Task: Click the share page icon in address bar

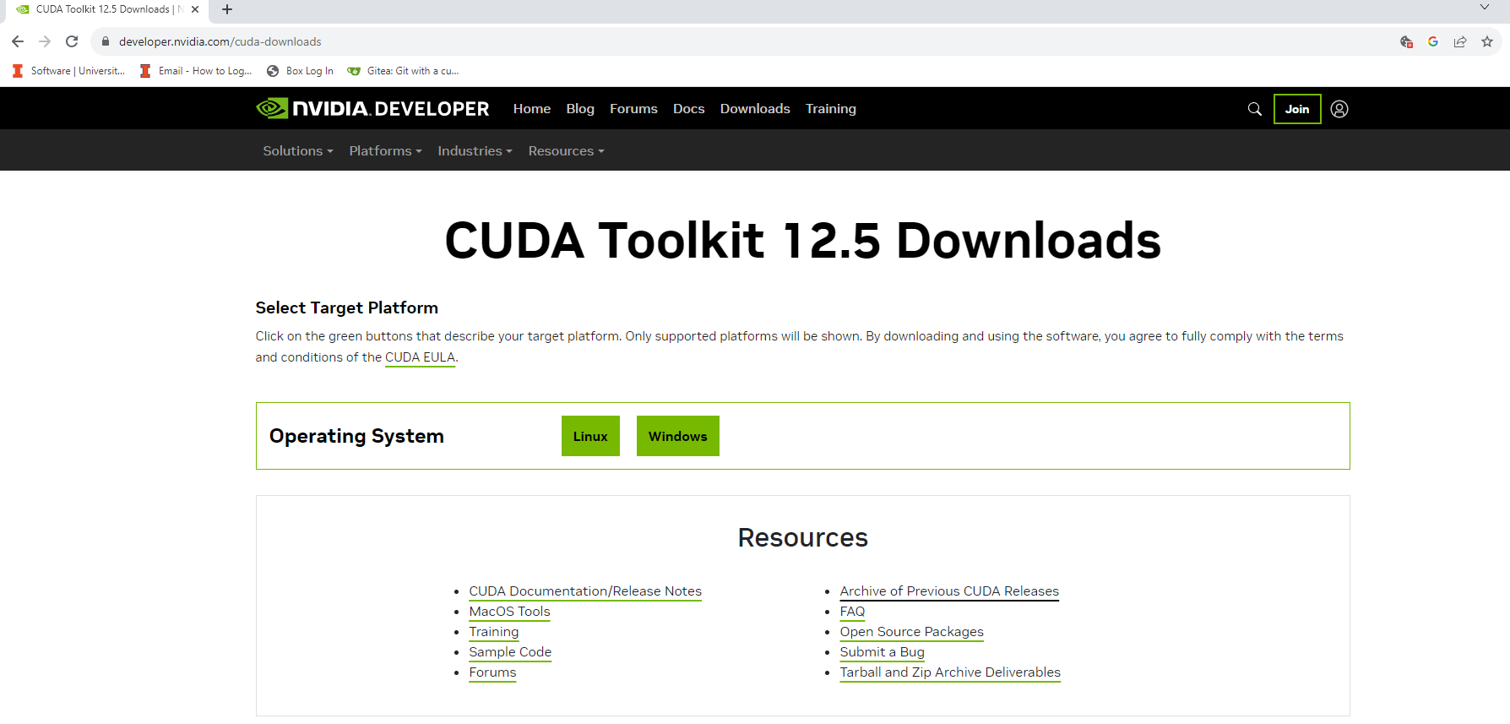Action: point(1459,41)
